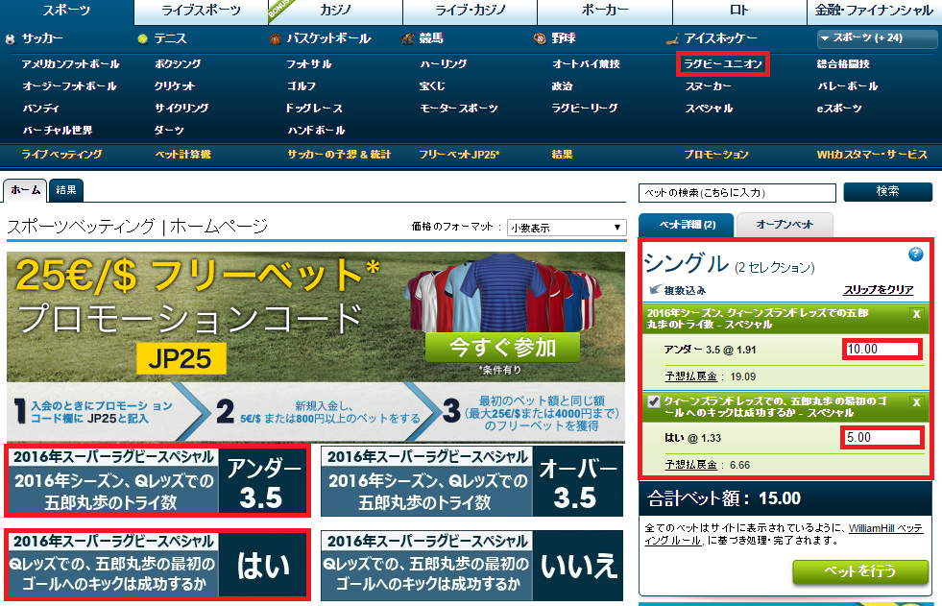Open the ポーカー top tab
Viewport: 942px width, 606px height.
(604, 11)
